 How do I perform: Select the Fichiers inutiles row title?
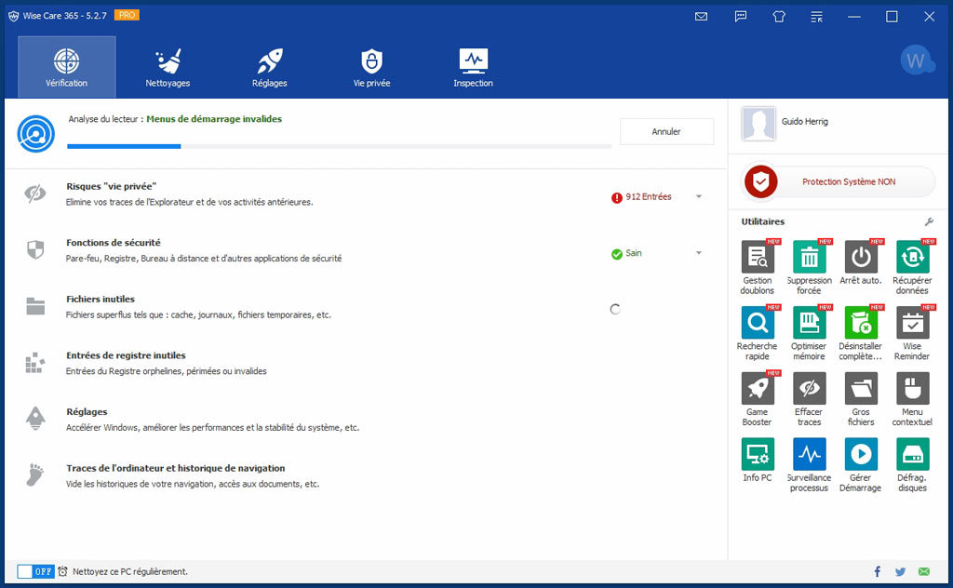point(101,299)
